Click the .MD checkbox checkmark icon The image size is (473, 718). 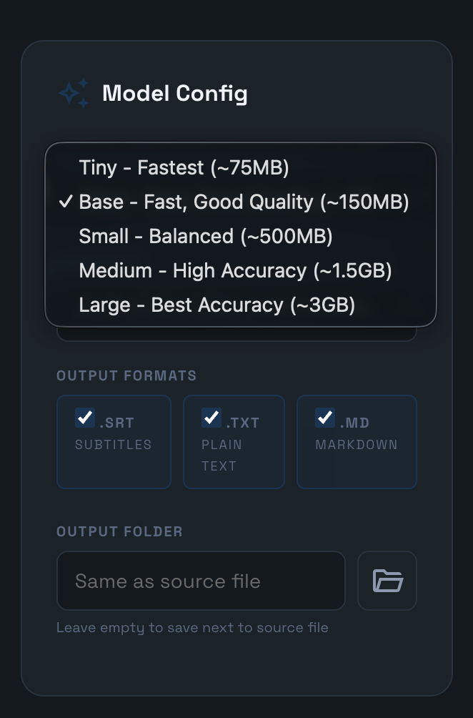click(327, 416)
